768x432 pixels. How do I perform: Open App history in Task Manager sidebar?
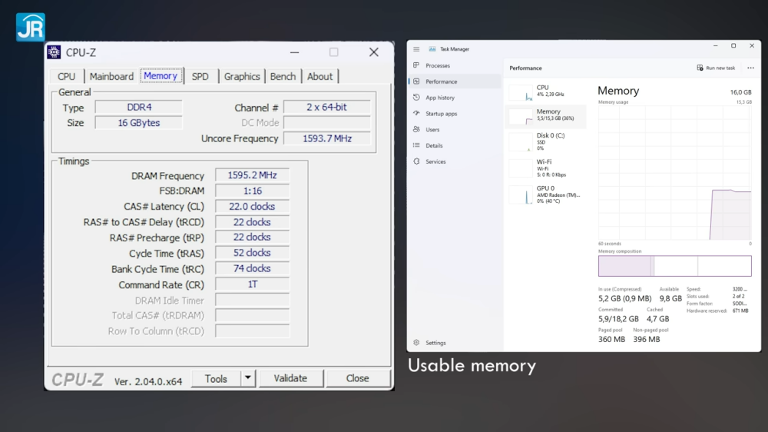[454, 98]
